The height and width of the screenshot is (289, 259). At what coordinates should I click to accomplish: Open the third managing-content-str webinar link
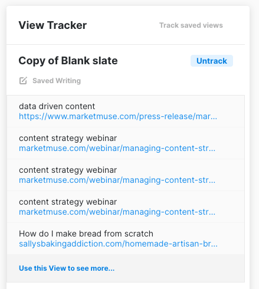point(117,212)
